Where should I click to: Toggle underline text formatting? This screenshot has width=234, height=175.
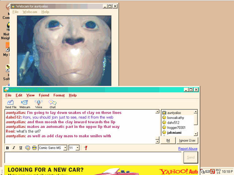point(21,148)
